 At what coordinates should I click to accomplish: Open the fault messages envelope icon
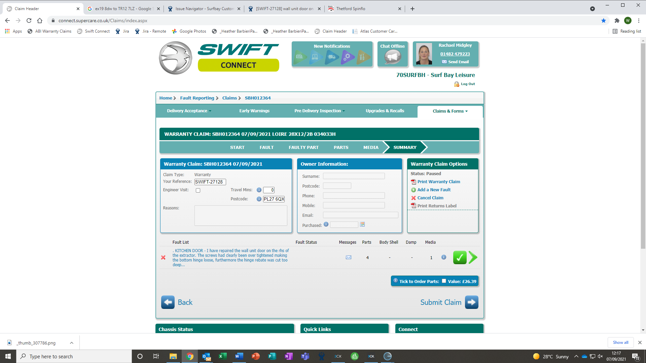[x=349, y=257]
